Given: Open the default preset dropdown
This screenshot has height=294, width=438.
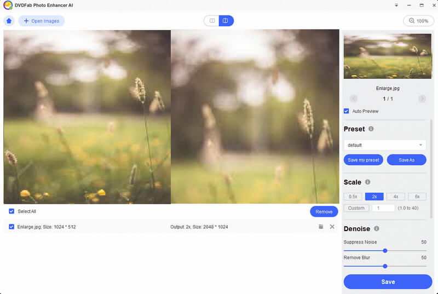Looking at the screenshot, I should click(x=385, y=145).
